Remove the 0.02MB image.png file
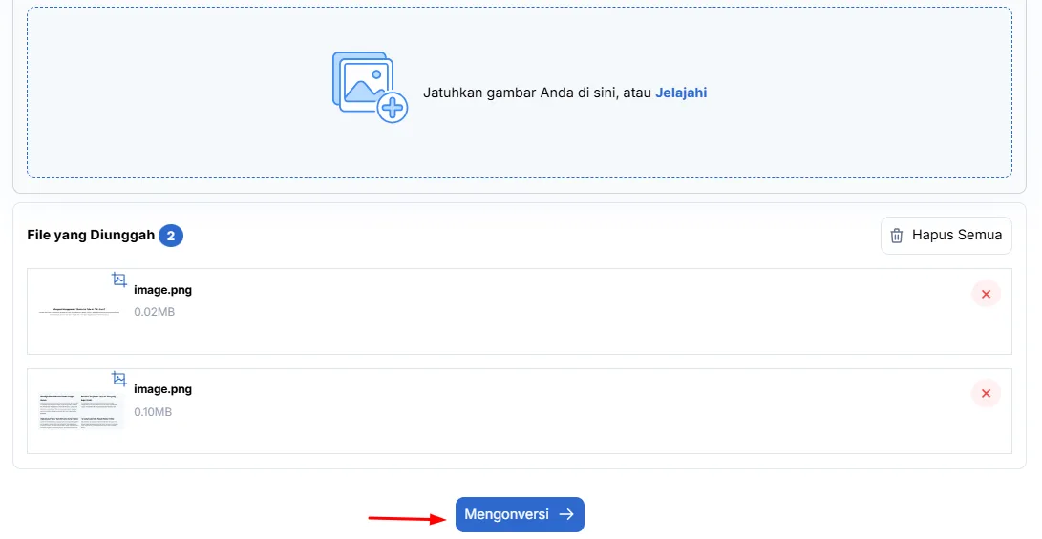Screen dimensions: 1042x539 pyautogui.click(x=987, y=294)
